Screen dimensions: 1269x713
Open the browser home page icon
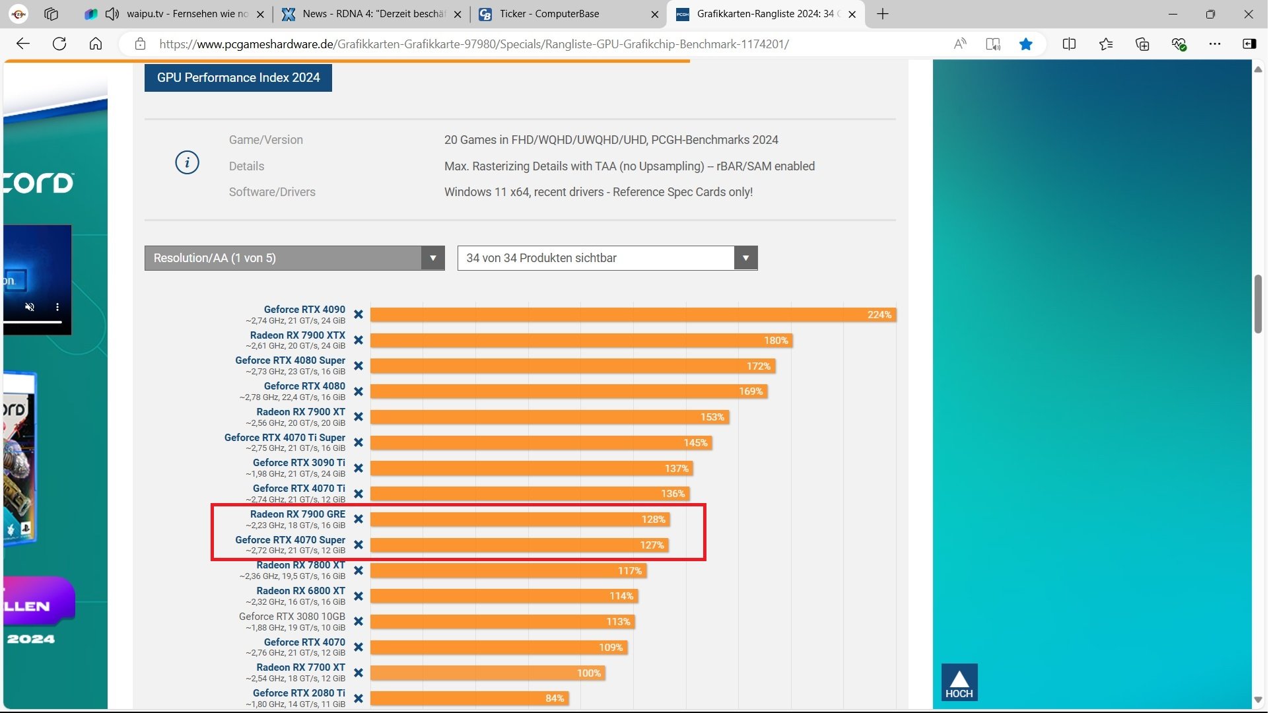coord(96,44)
